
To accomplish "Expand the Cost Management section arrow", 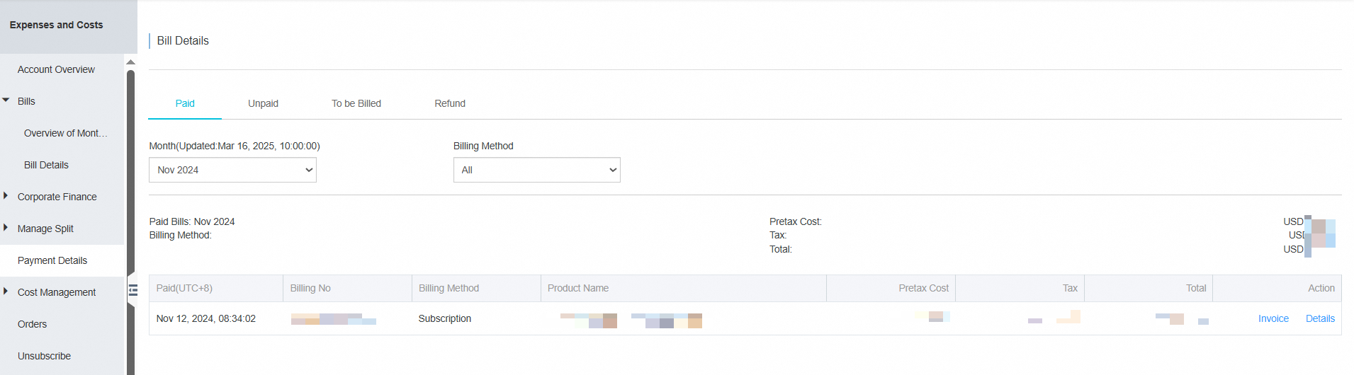I will 6,292.
